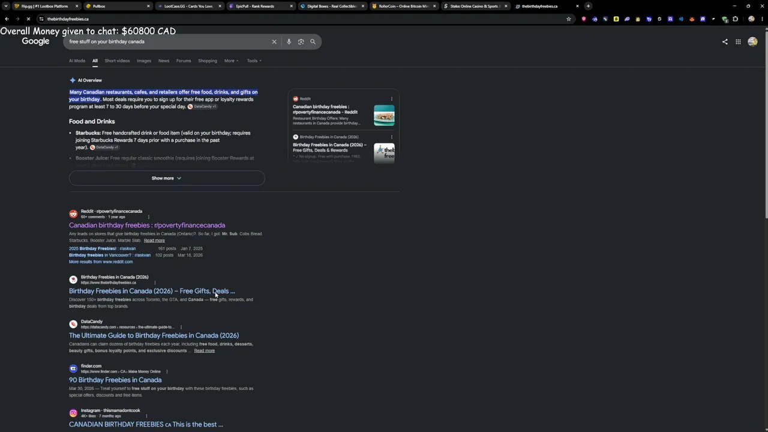Go back to the previous page
Image resolution: width=768 pixels, height=432 pixels.
(7, 19)
